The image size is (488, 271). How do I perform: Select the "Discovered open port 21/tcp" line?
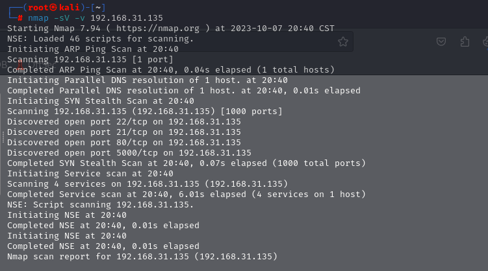click(x=123, y=132)
